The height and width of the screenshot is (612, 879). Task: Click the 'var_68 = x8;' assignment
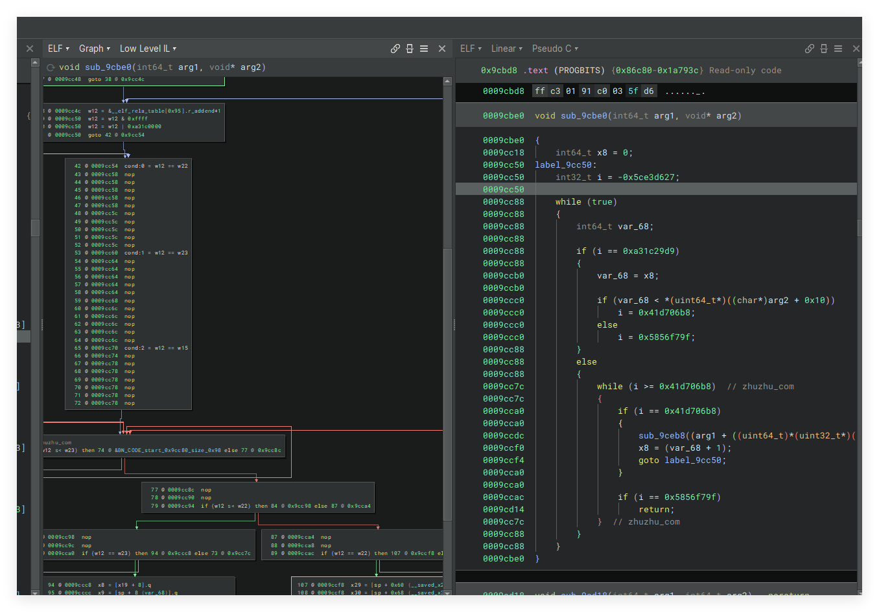pos(628,276)
